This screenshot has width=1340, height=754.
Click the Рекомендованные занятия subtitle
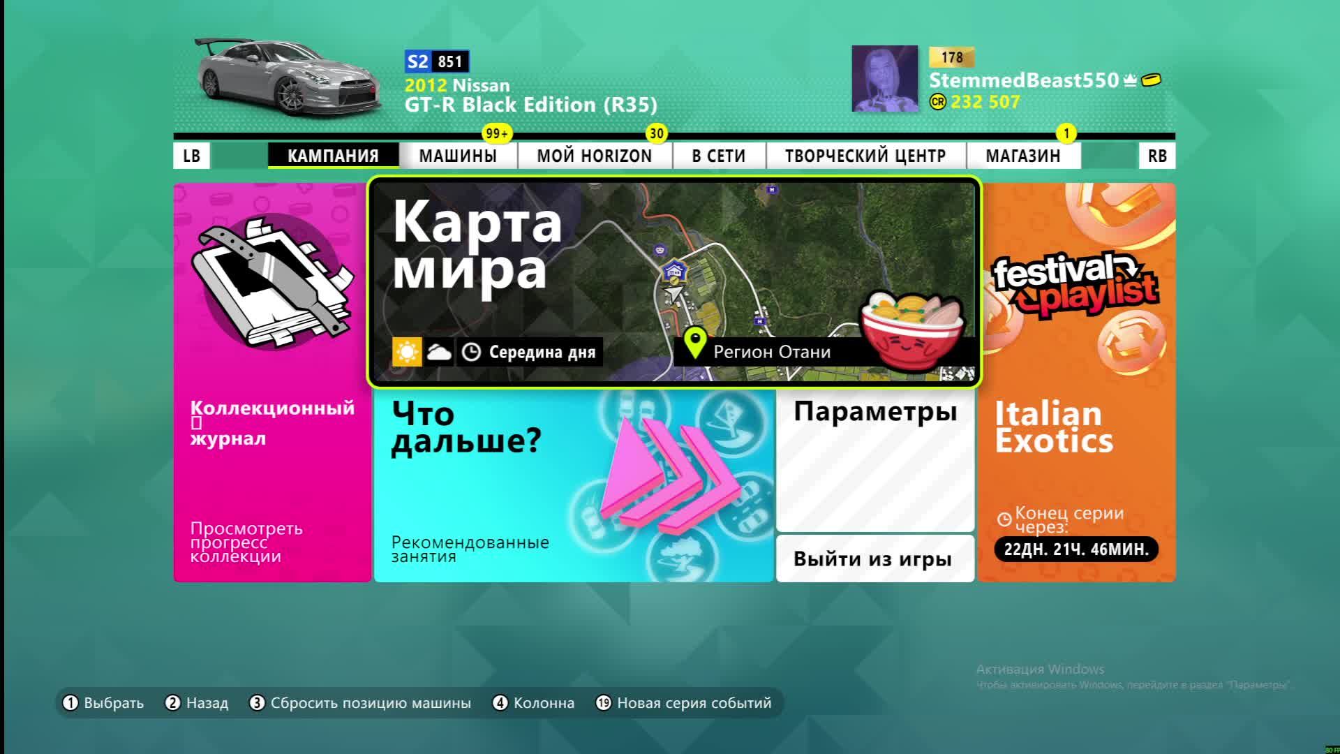coord(470,549)
